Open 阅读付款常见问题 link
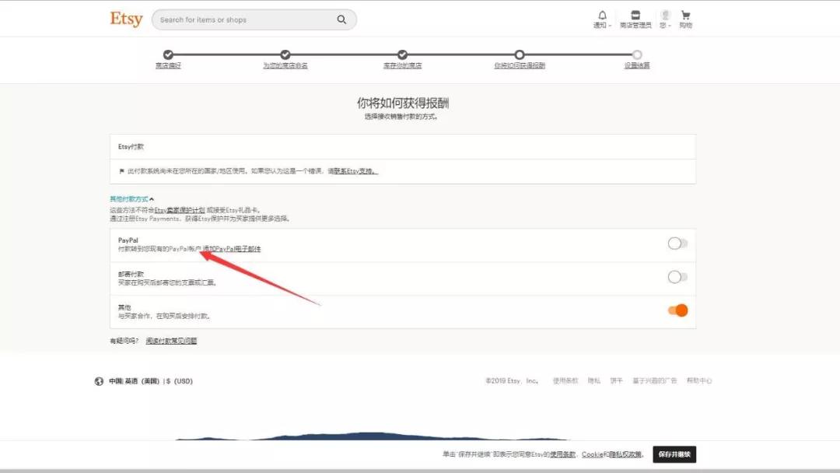 pos(171,341)
